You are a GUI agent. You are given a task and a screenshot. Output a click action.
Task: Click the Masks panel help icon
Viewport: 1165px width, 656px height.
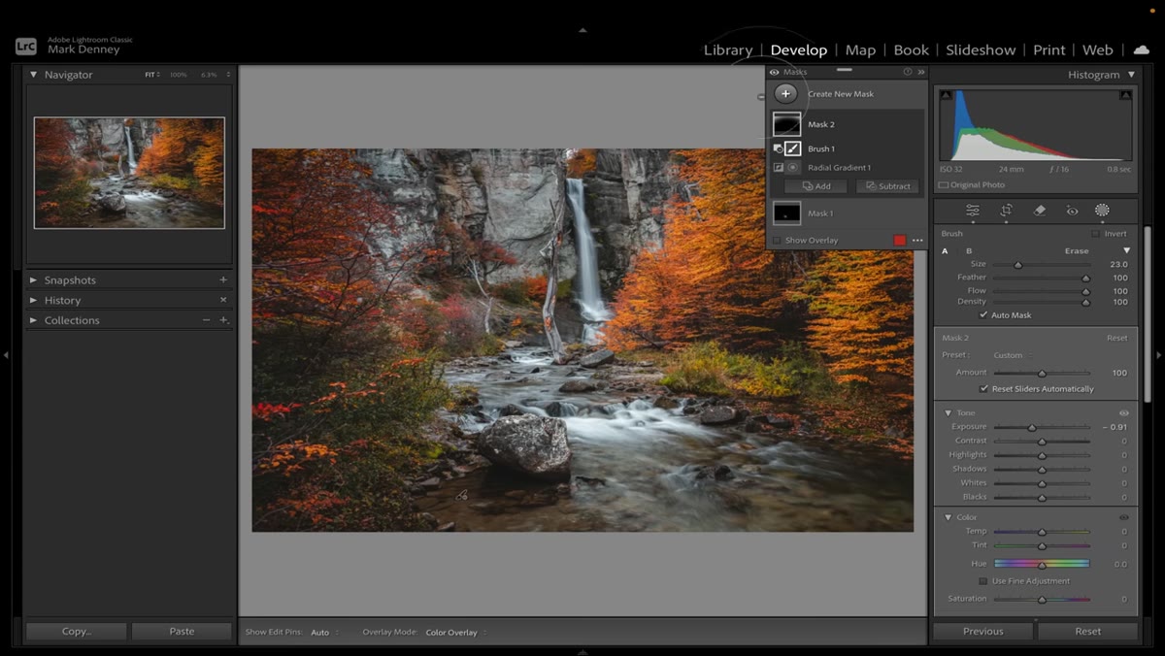click(x=908, y=72)
